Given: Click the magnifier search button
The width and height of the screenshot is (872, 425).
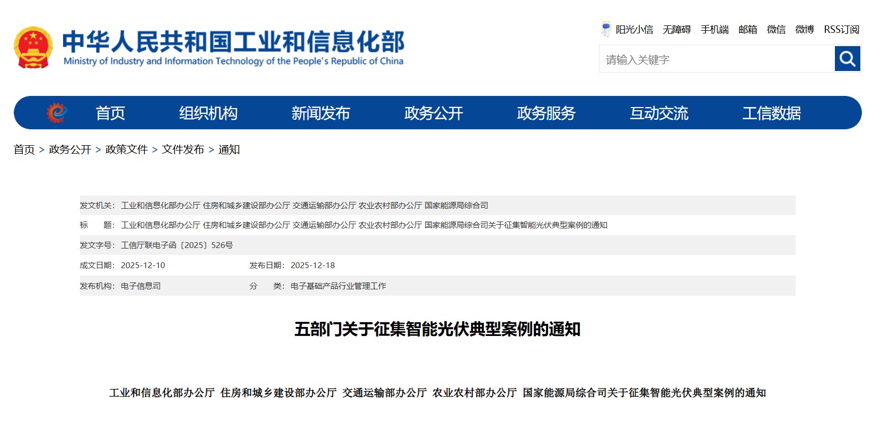Looking at the screenshot, I should click(847, 59).
